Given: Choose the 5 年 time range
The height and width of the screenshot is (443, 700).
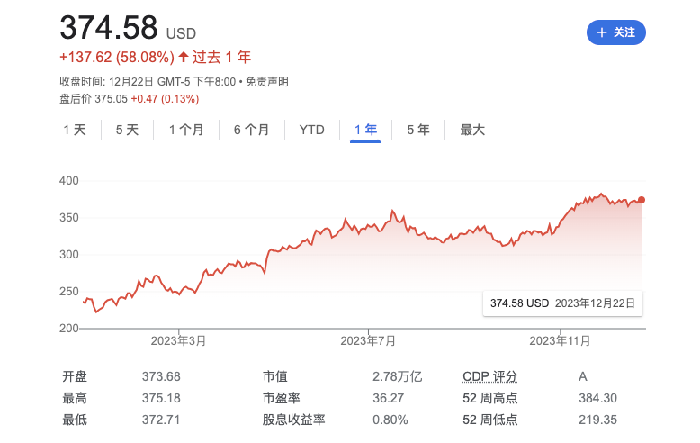Looking at the screenshot, I should click(417, 130).
